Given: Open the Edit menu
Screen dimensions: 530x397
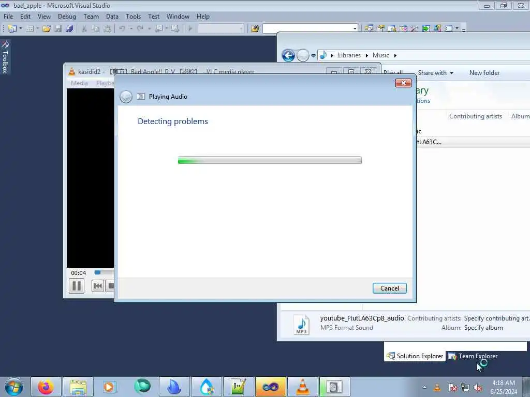Looking at the screenshot, I should [x=25, y=17].
